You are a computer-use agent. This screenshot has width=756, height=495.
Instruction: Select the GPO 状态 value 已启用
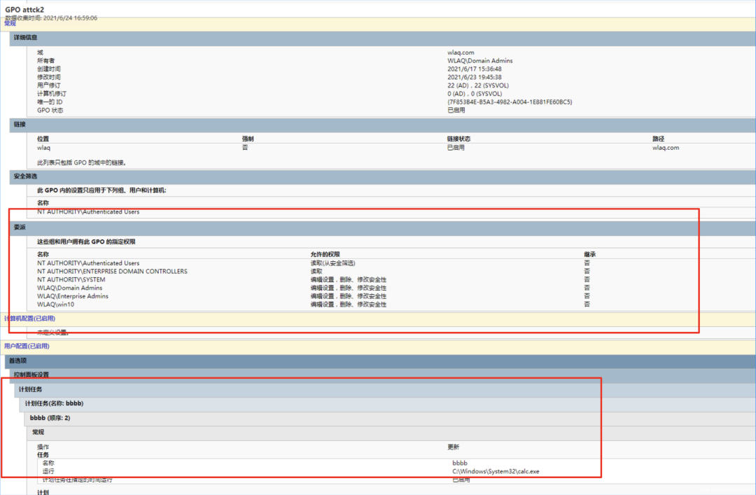coord(456,110)
